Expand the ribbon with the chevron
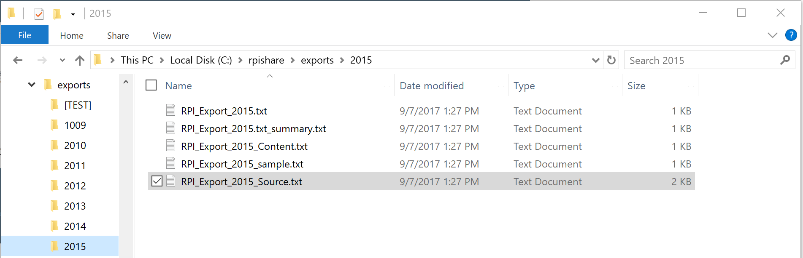Screen dimensions: 803x258 (772, 35)
